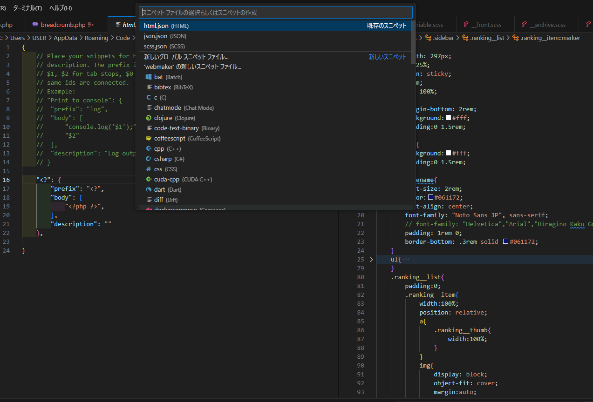Click the c (C) language icon
This screenshot has width=593, height=402.
(149, 98)
